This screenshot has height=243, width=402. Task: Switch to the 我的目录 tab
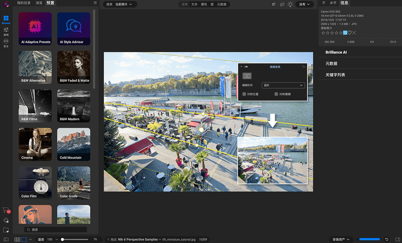[24, 3]
